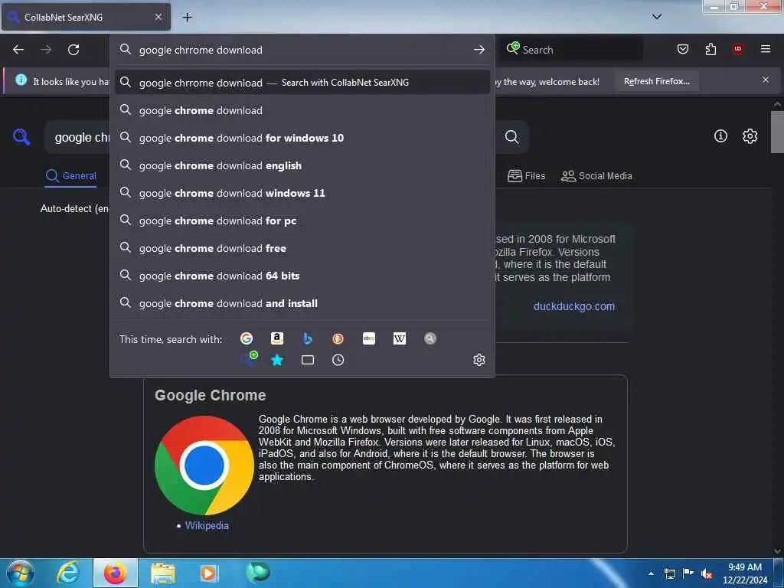784x588 pixels.
Task: Click the Refresh Firefox button
Action: (x=656, y=81)
